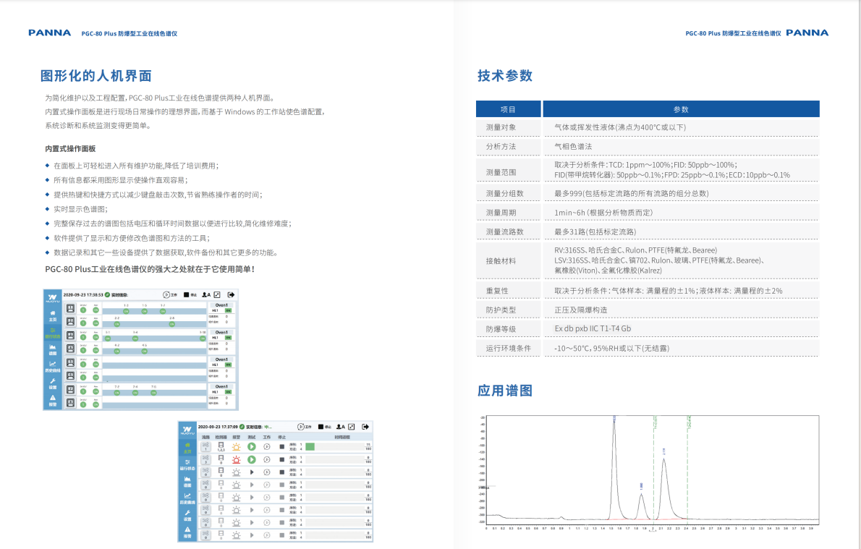This screenshot has height=549, width=861.
Task: Click the fullscreen expand icon in the lower panel
Action: click(352, 427)
